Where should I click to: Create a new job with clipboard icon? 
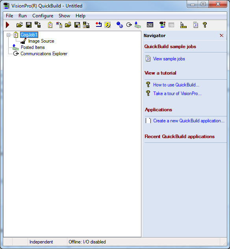[x=50, y=25]
